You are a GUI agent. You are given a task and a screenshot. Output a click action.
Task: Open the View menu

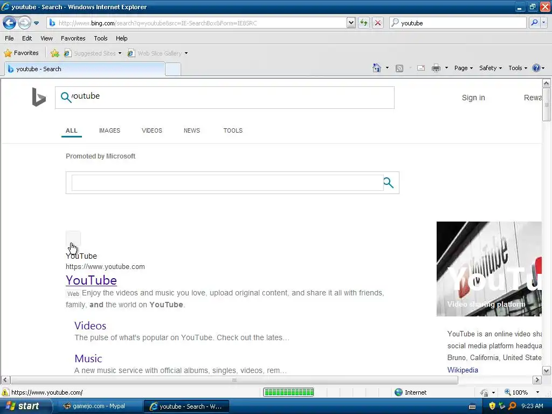[x=46, y=38]
